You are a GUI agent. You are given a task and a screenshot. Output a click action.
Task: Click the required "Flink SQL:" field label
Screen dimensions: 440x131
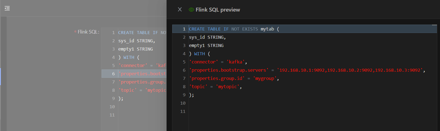pos(88,32)
